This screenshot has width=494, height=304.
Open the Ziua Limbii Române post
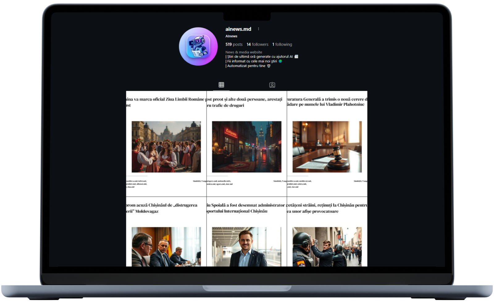166,144
